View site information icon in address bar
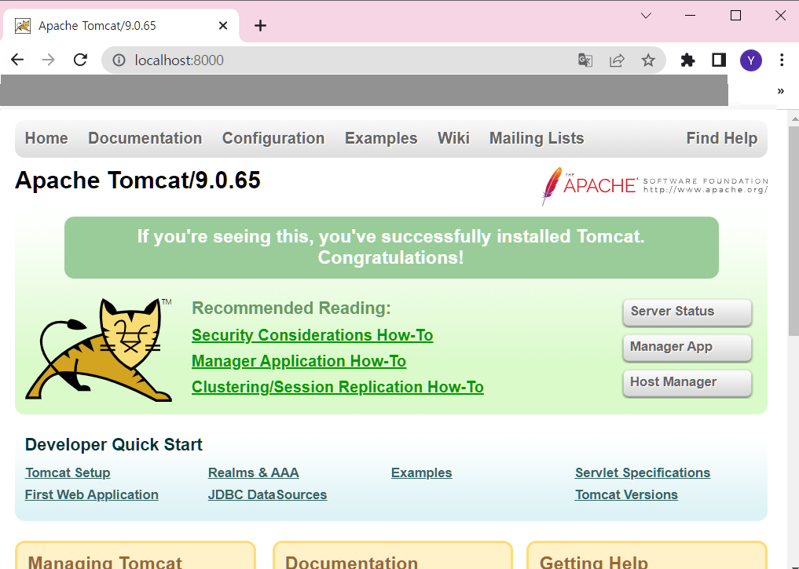 coord(119,60)
